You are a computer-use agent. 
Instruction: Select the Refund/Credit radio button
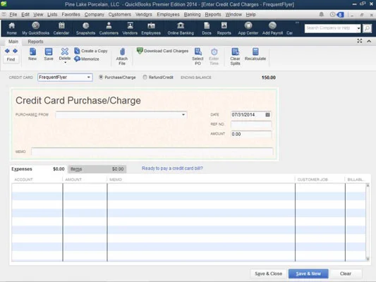145,77
